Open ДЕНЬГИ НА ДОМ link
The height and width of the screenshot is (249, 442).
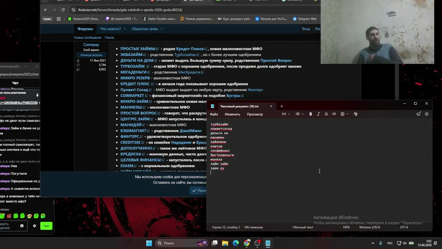138,61
